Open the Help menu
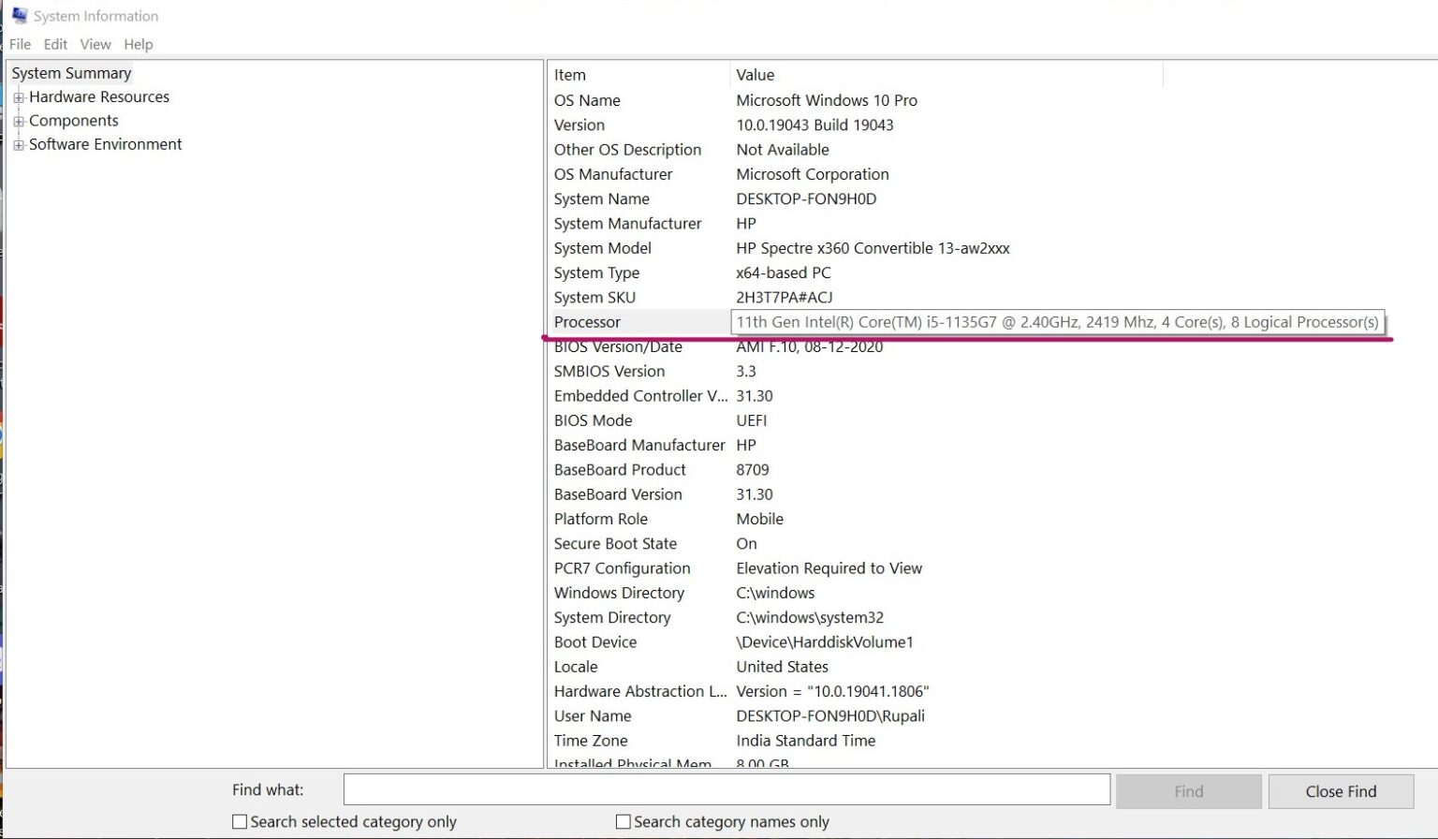This screenshot has height=839, width=1438. (x=139, y=44)
